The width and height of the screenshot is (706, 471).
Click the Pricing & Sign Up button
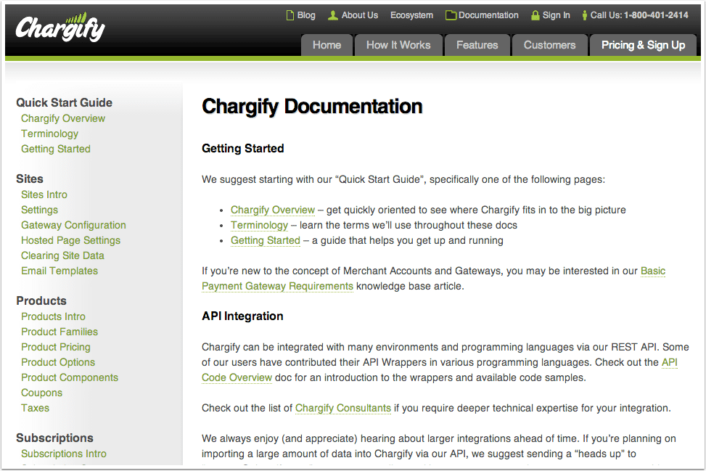(643, 45)
